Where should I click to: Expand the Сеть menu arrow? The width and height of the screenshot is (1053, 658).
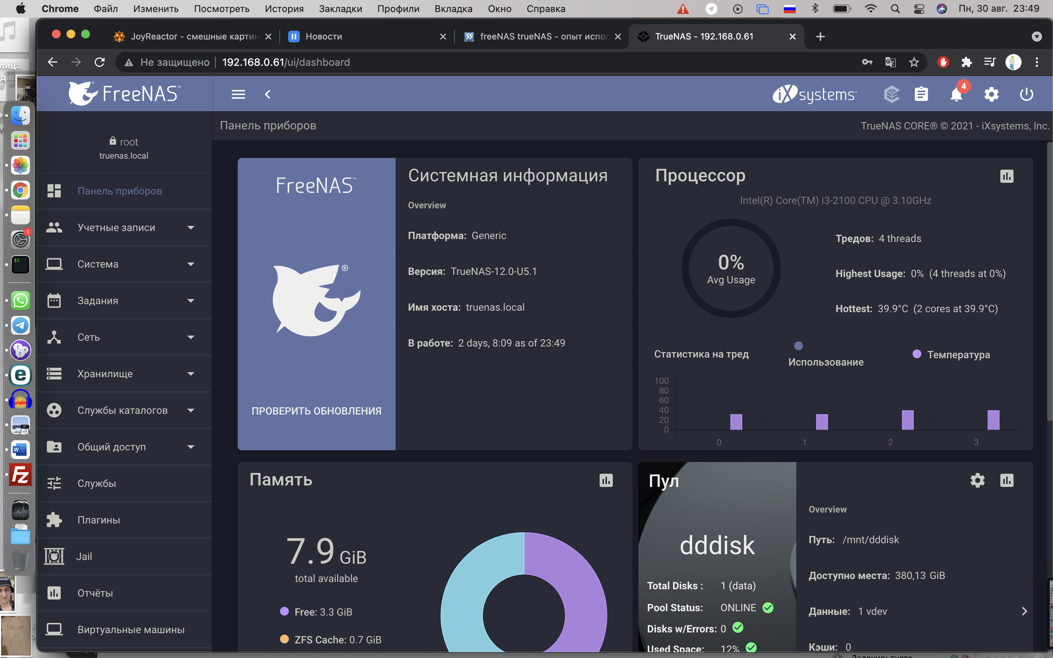pos(190,337)
